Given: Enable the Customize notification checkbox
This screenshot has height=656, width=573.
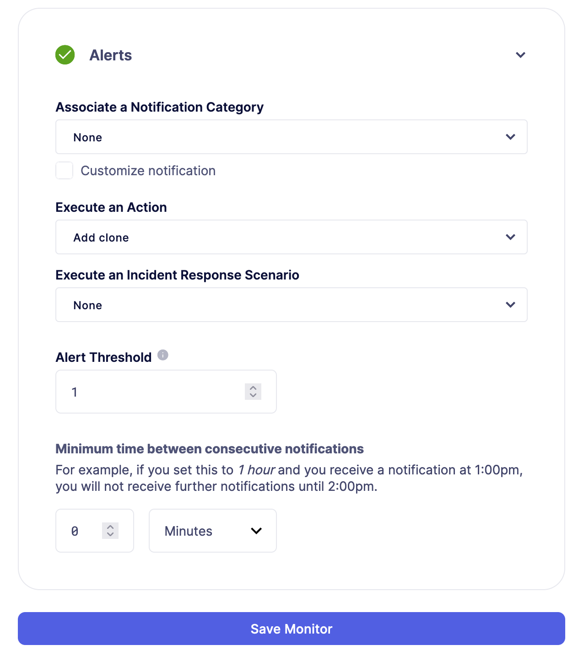Looking at the screenshot, I should [64, 170].
